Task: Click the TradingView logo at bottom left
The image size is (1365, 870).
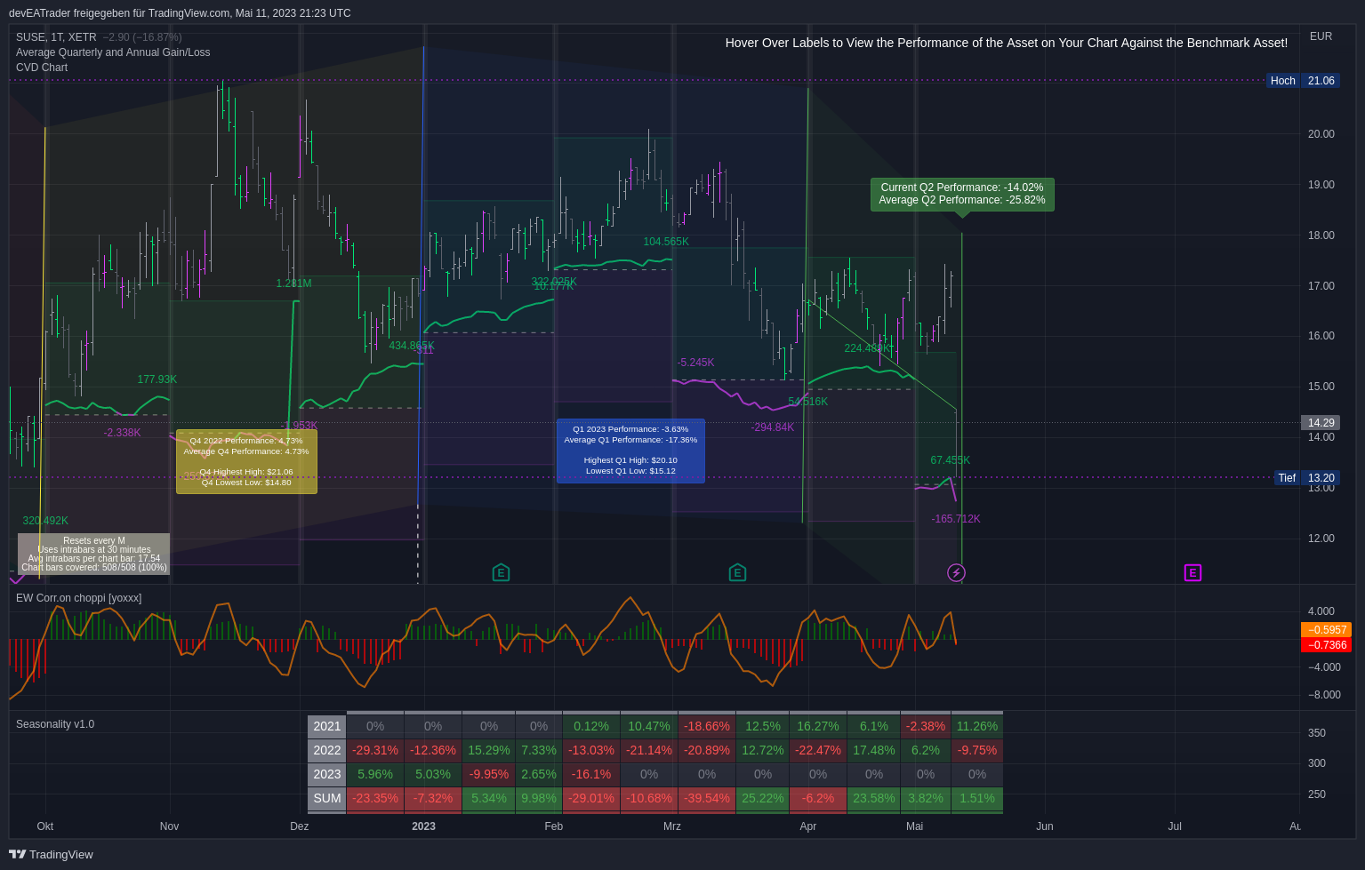Action: coord(51,854)
